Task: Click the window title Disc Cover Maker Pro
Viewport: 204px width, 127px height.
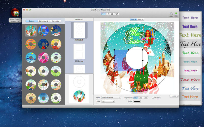Action: [100, 10]
